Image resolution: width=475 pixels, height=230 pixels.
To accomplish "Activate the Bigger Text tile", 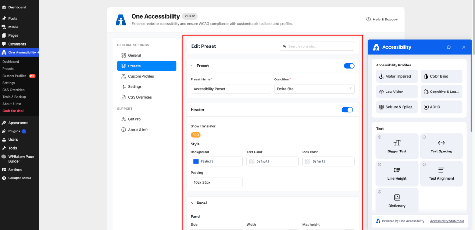I will pos(397,146).
